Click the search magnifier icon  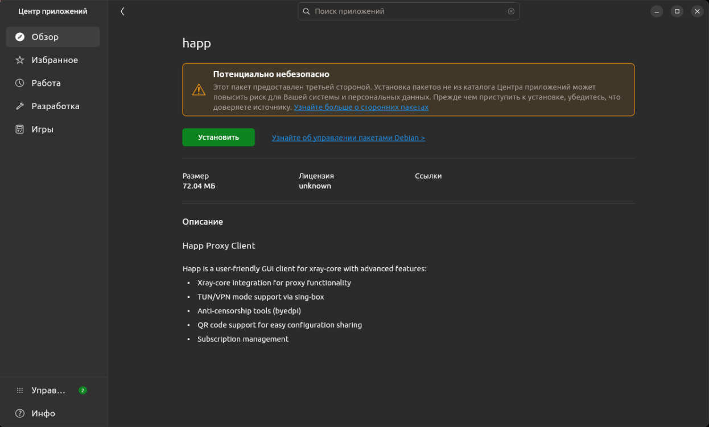click(306, 11)
